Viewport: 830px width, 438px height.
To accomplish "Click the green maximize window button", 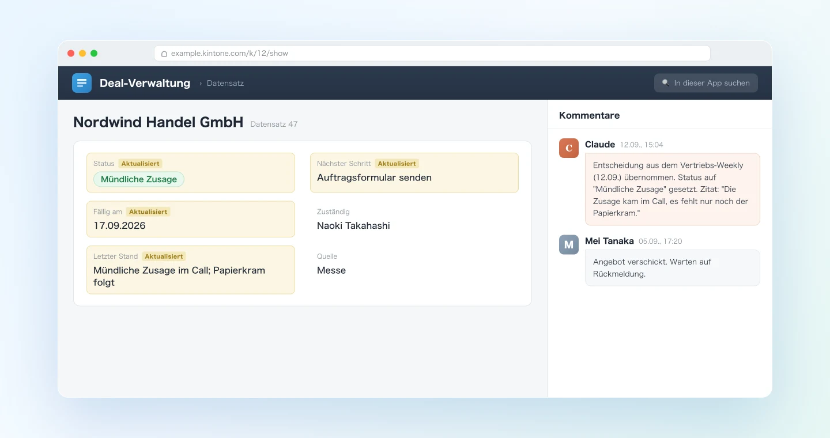I will (x=94, y=54).
